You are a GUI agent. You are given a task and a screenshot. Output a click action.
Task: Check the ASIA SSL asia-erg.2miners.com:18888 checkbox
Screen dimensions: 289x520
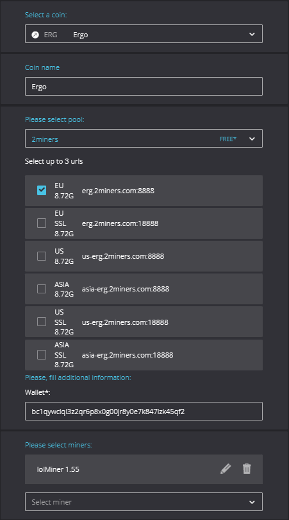[x=42, y=355]
